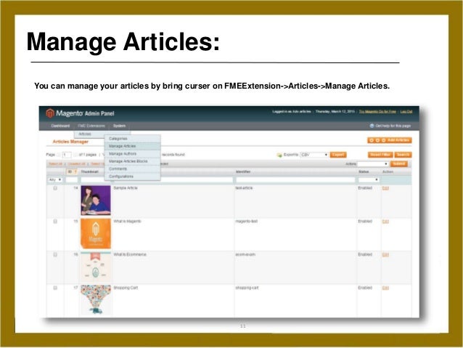Open the Export to CSV dropdown
Image resolution: width=463 pixels, height=348 pixels.
[x=314, y=155]
